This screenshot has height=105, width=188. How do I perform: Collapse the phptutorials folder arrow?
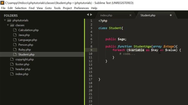5,20
